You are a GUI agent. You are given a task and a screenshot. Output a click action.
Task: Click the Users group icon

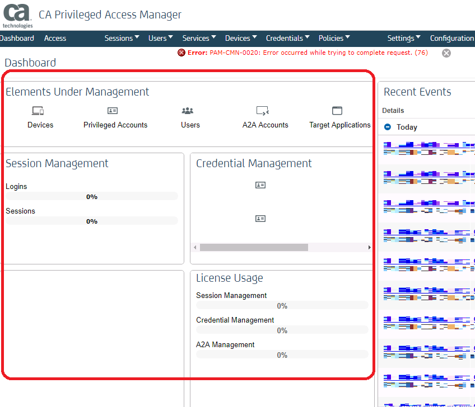[x=188, y=111]
